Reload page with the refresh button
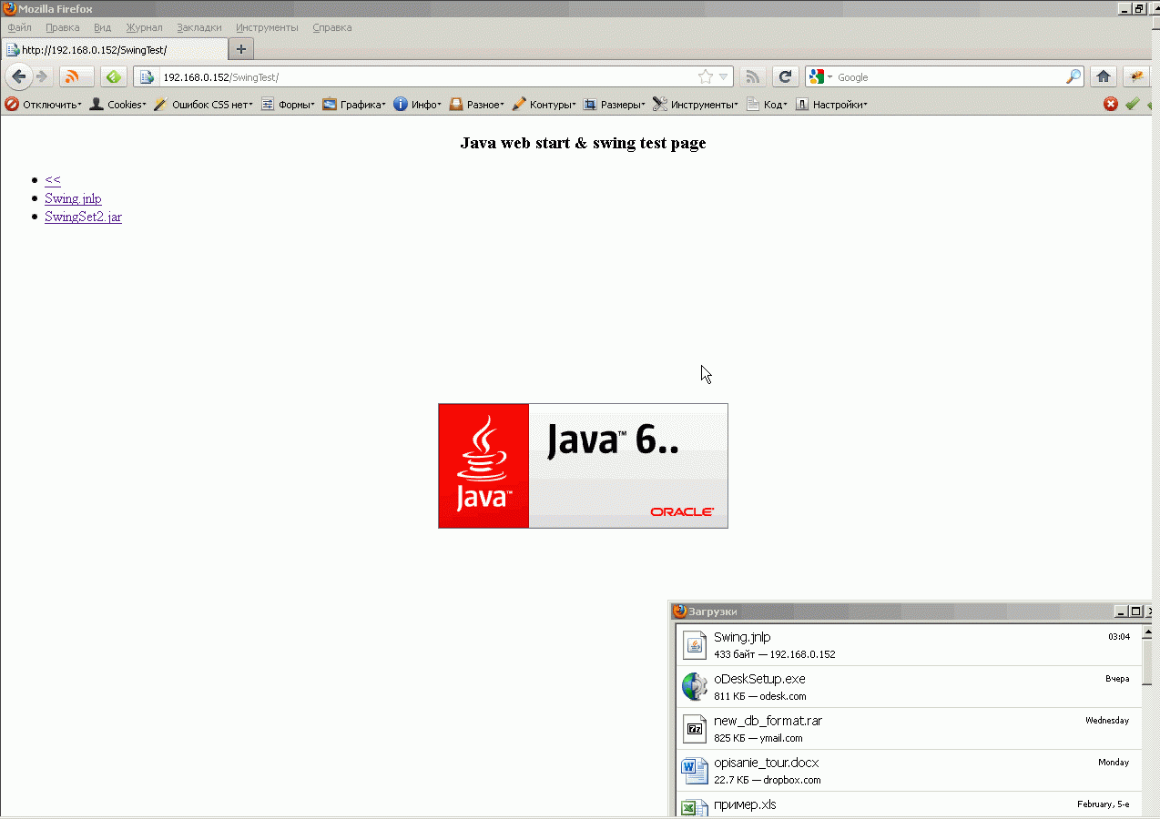 click(785, 77)
